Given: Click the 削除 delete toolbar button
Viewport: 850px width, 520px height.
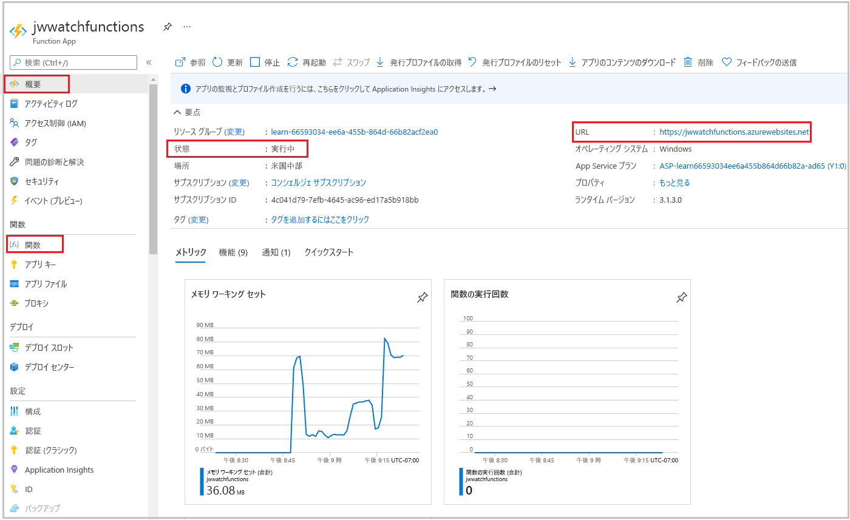Looking at the screenshot, I should pyautogui.click(x=698, y=62).
